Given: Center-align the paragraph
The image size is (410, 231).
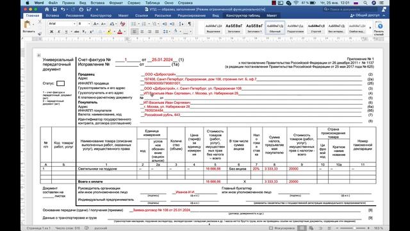Looking at the screenshot, I should [142, 31].
